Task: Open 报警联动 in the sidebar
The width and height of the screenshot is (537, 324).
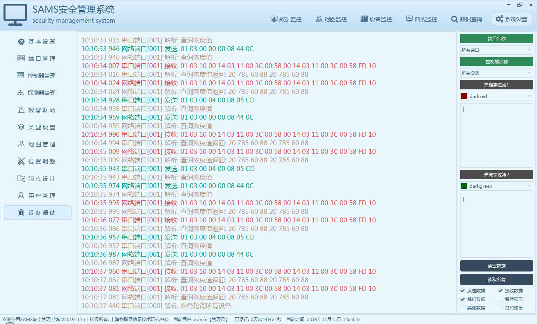Action: click(x=37, y=110)
